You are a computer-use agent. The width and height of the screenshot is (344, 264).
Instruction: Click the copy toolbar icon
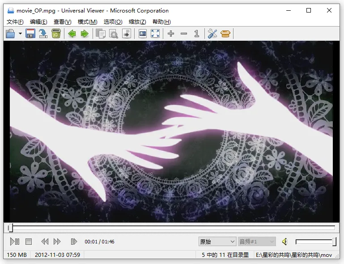coord(101,34)
